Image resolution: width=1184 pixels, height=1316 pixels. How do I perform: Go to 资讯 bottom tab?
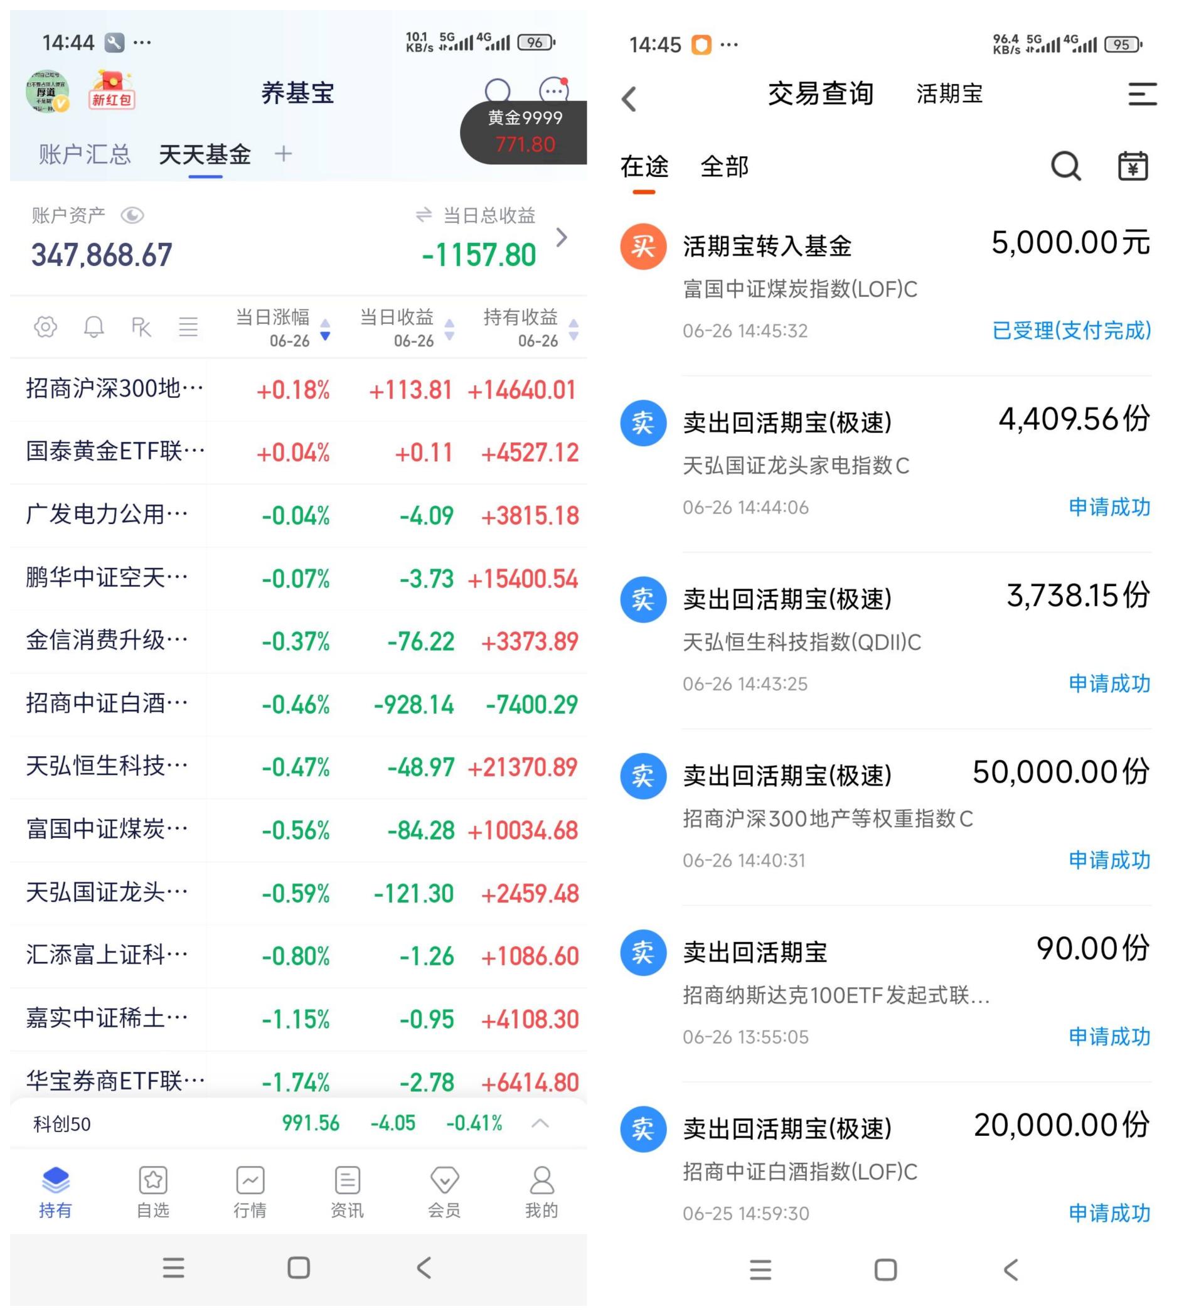click(348, 1192)
